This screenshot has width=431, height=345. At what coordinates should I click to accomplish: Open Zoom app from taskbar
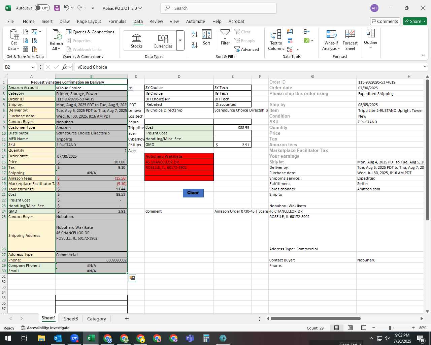74,338
